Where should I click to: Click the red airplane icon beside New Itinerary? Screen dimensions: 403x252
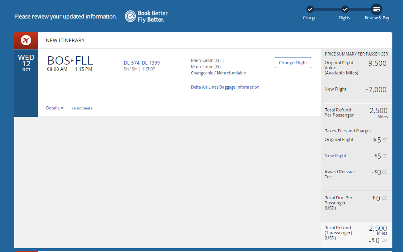click(x=26, y=40)
